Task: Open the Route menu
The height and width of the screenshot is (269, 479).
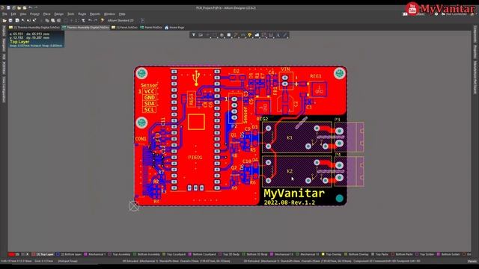Action: 82,14
